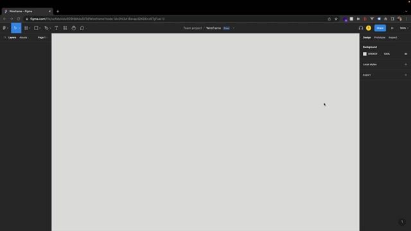Switch to the Prototype tab
This screenshot has height=231, width=411.
tap(380, 37)
